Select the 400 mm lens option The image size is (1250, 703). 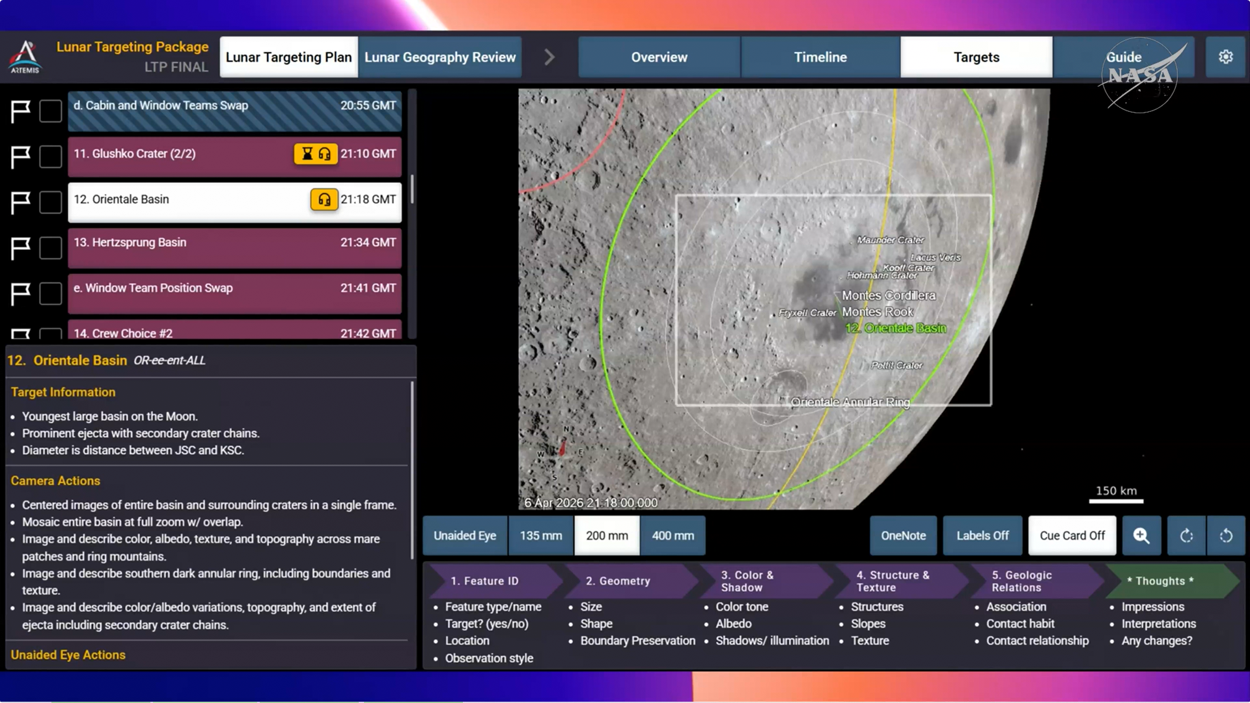pyautogui.click(x=673, y=536)
